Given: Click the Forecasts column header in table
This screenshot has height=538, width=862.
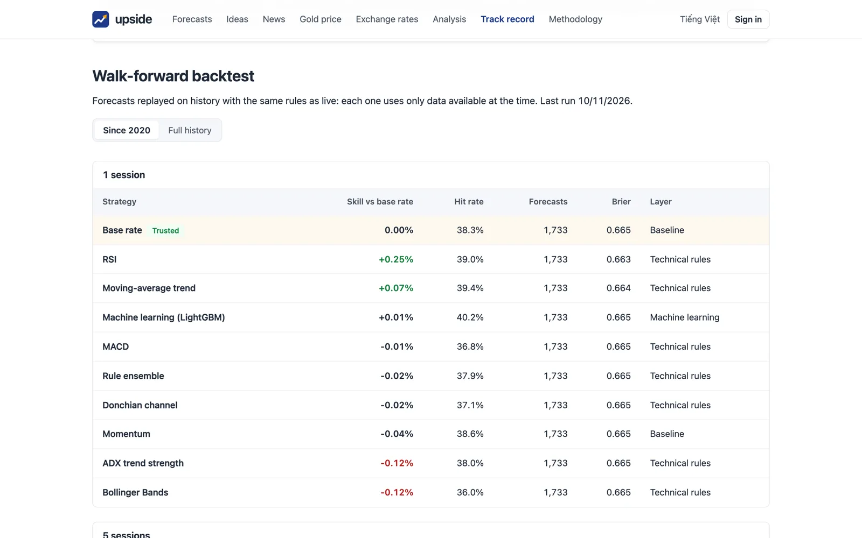Looking at the screenshot, I should [548, 202].
